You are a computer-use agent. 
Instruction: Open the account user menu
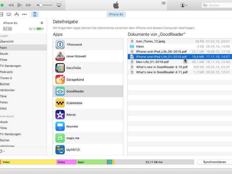184,5
